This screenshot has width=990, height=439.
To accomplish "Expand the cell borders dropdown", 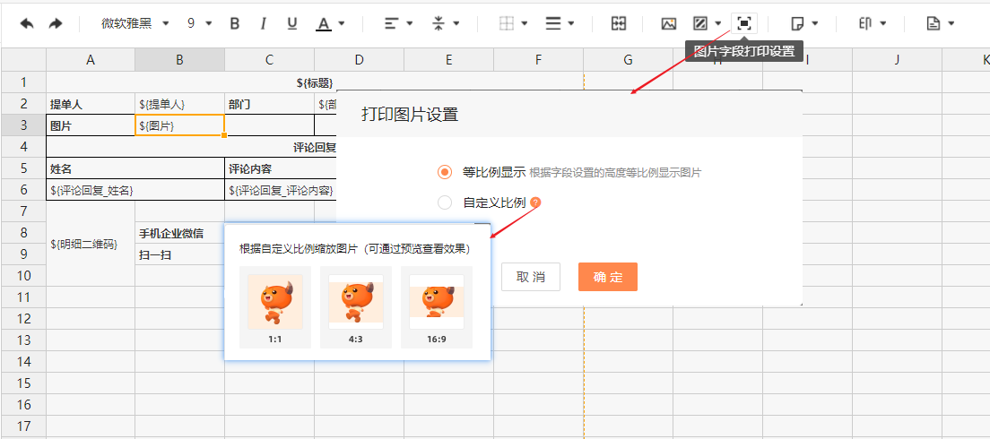I will (513, 23).
